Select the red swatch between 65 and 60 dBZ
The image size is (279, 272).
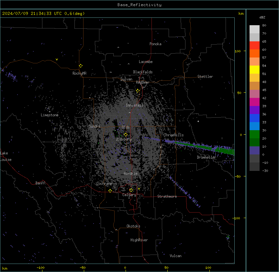pyautogui.click(x=254, y=46)
